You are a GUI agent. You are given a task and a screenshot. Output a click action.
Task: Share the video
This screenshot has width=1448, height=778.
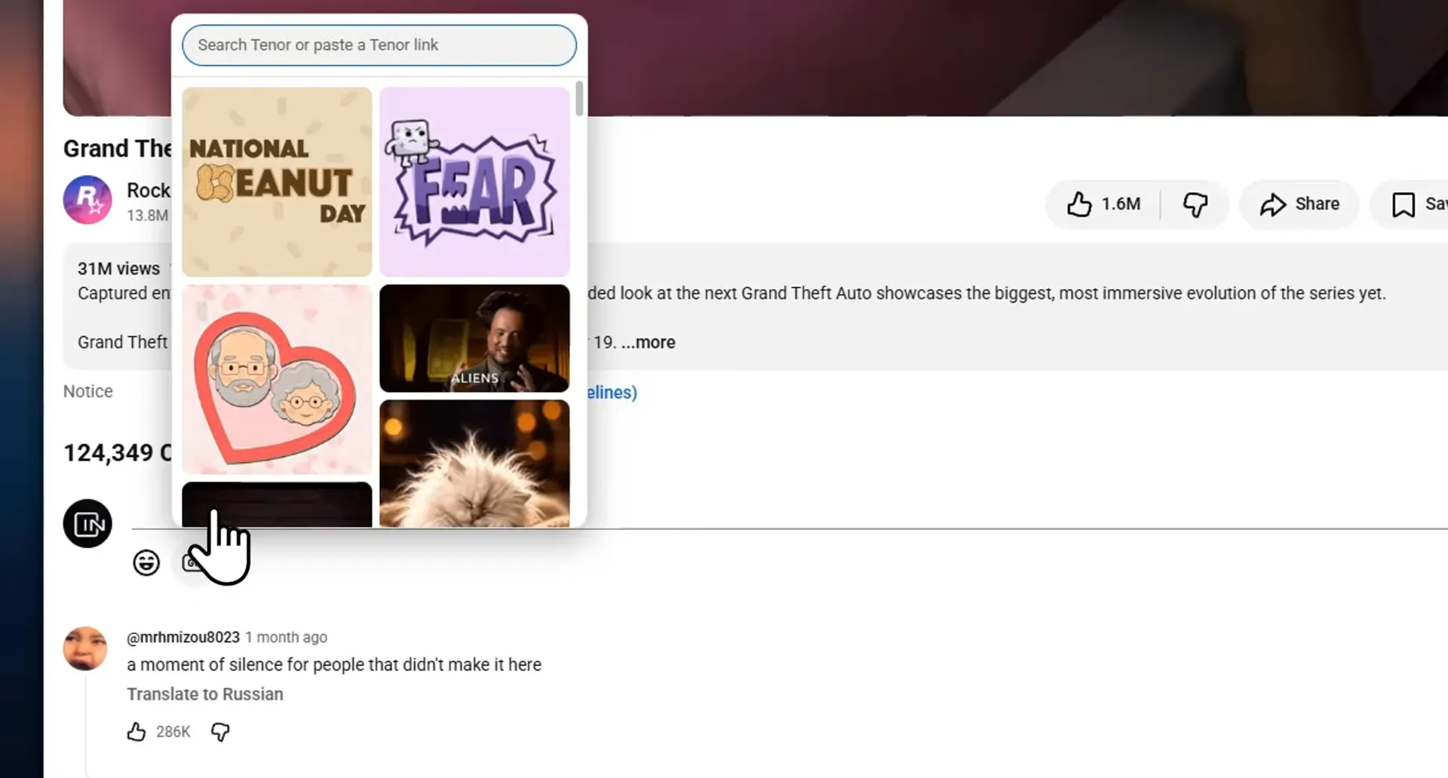tap(1299, 204)
